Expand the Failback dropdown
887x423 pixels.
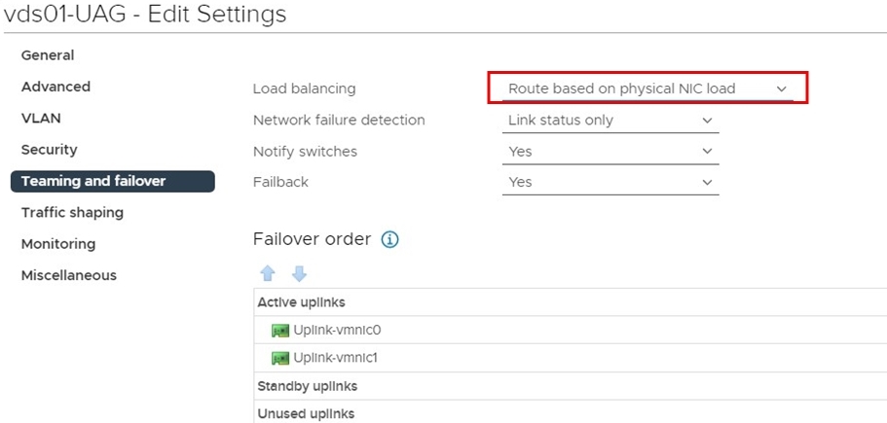tap(610, 182)
